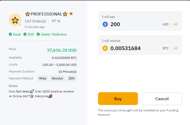
Task: Select the Wise payment method tag
Action: (x=43, y=78)
